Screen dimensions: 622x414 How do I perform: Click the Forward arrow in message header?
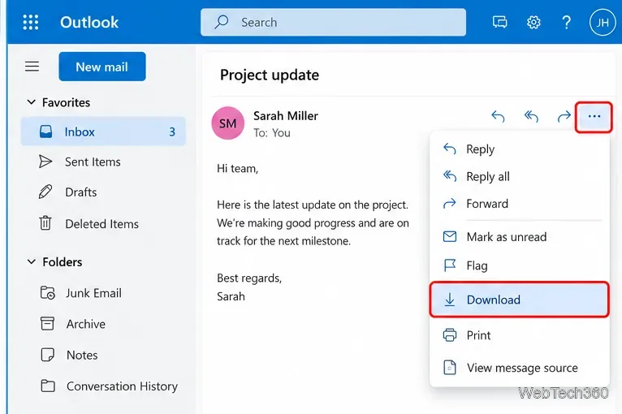[564, 116]
